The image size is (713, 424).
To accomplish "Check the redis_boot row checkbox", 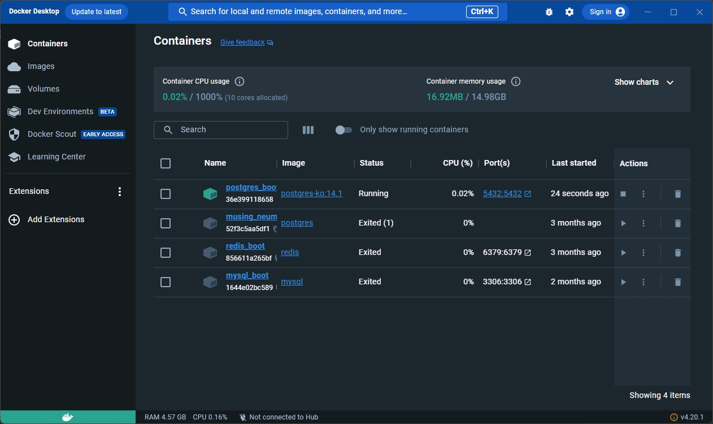I will [x=166, y=253].
